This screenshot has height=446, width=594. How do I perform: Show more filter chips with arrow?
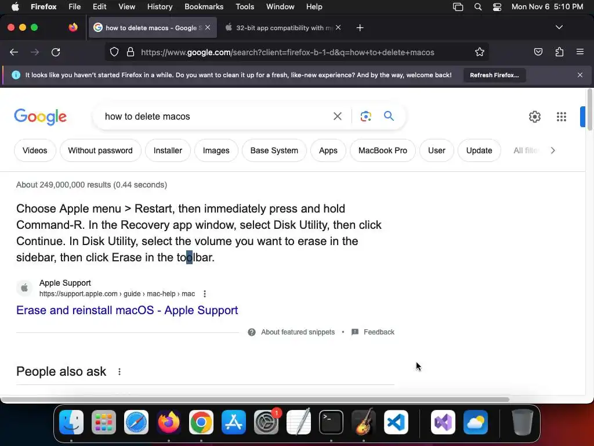click(553, 150)
